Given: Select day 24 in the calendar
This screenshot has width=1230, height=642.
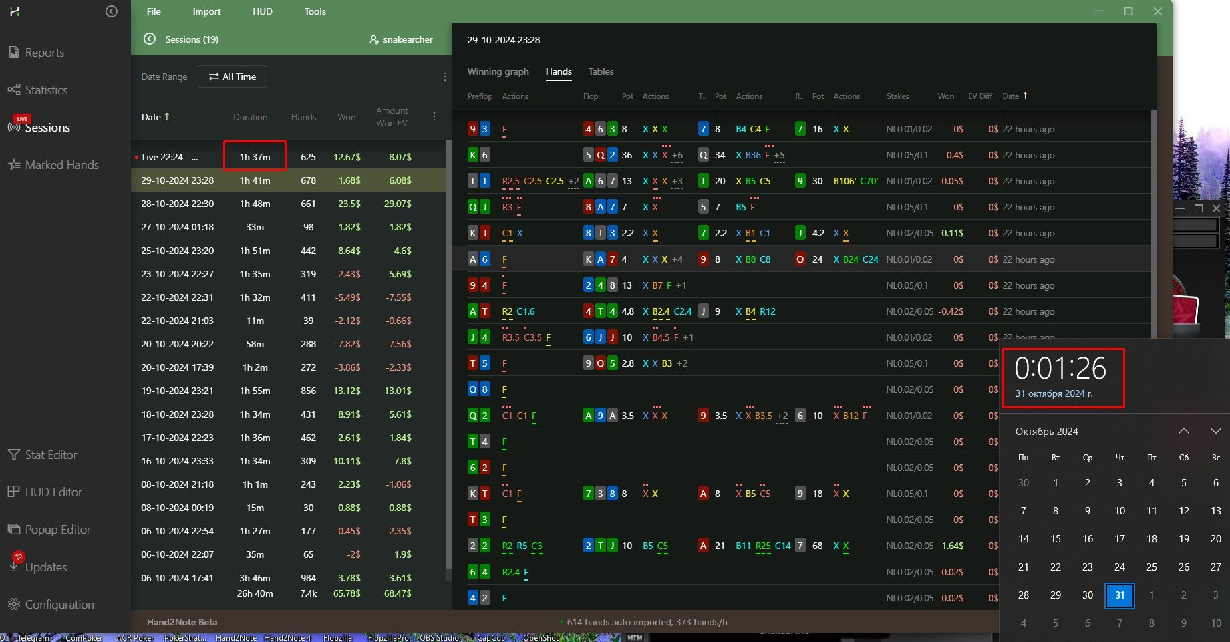Looking at the screenshot, I should [1120, 567].
